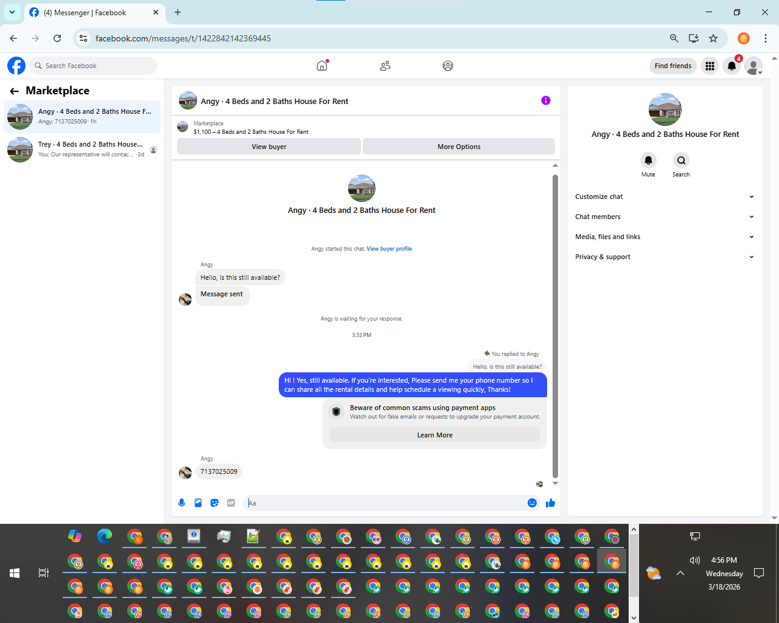Click the Search Facebook field

tap(93, 66)
